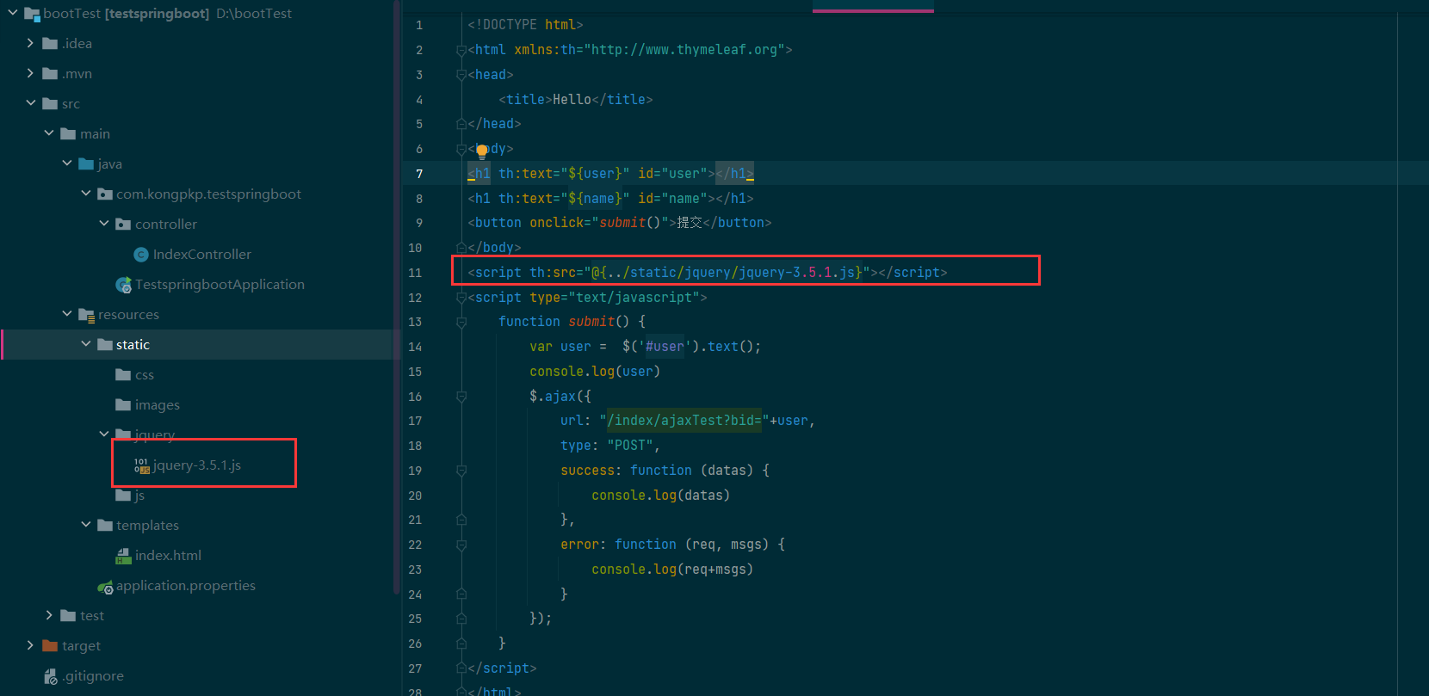Click the static folder icon
Screen dimensions: 1429x696
105,345
